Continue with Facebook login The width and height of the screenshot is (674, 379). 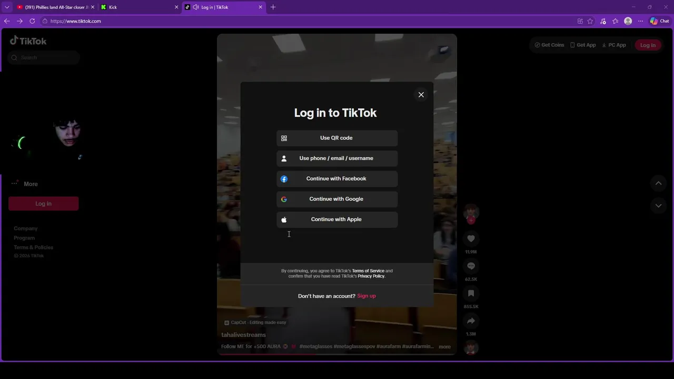coord(337,179)
